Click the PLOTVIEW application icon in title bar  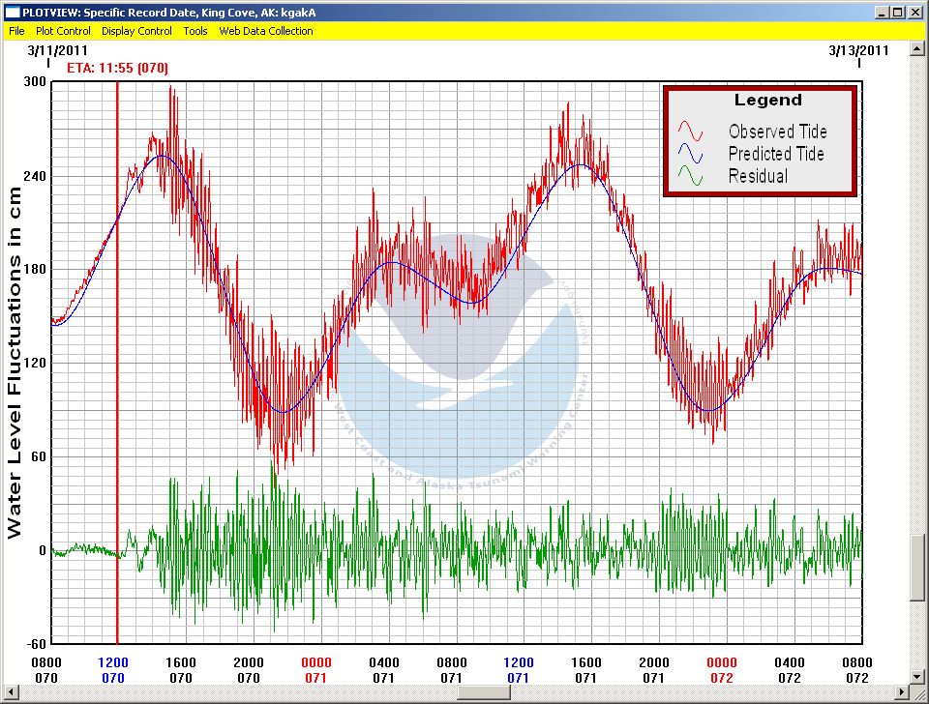coord(11,13)
